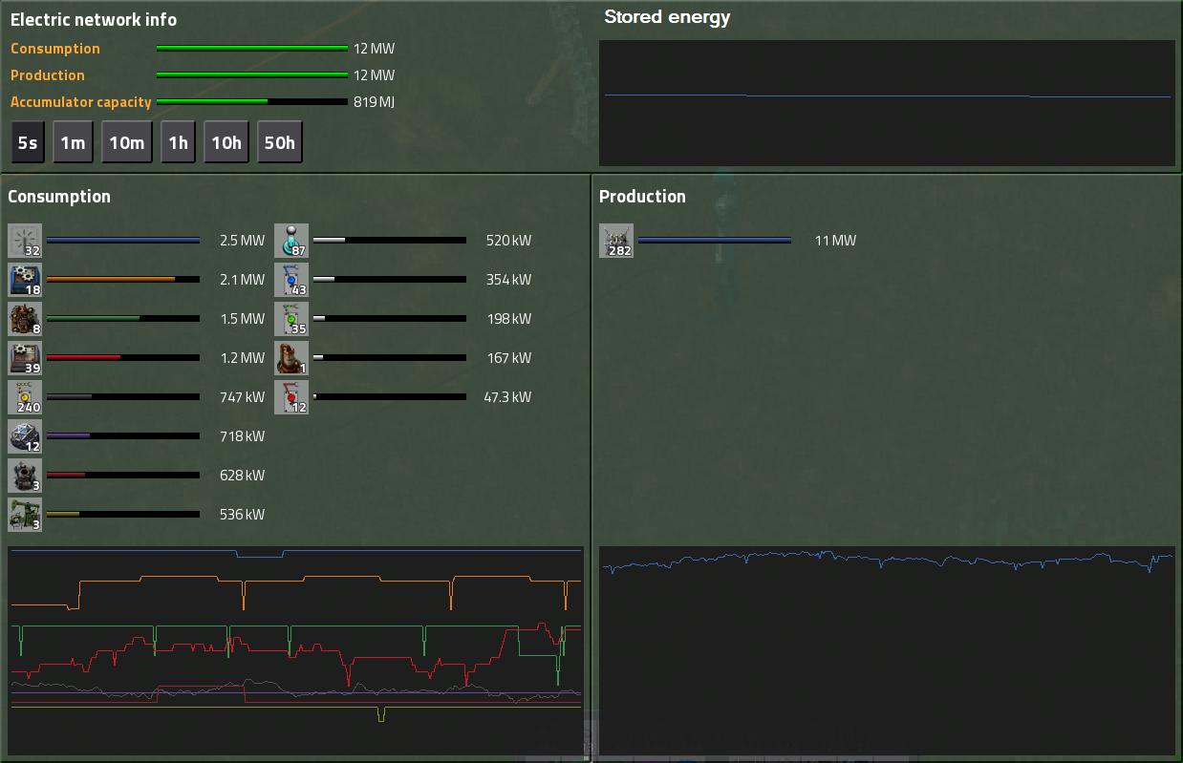Click the Accumulator capacity progress bar
The height and width of the screenshot is (763, 1183).
(251, 101)
